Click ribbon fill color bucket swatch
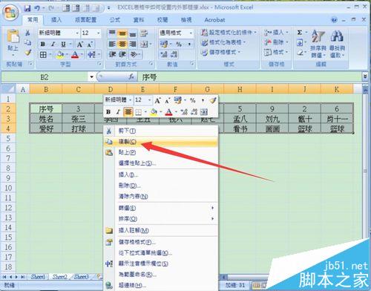The image size is (371, 291). (59, 55)
